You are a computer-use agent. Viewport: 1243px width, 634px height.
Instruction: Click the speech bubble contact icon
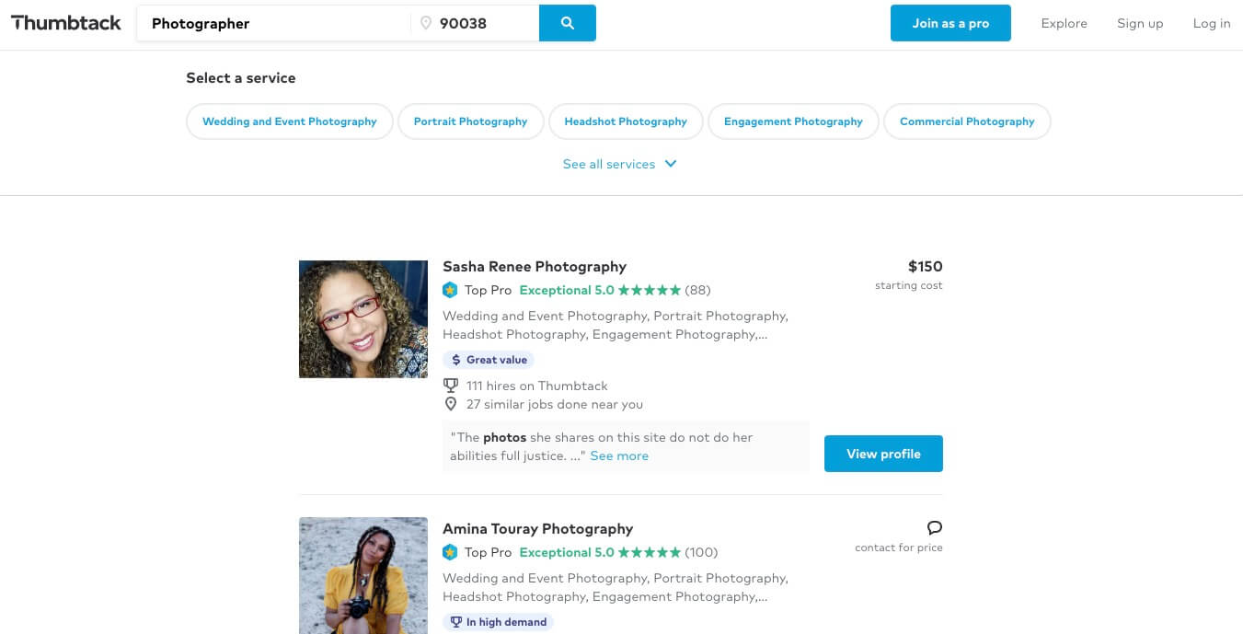[935, 528]
